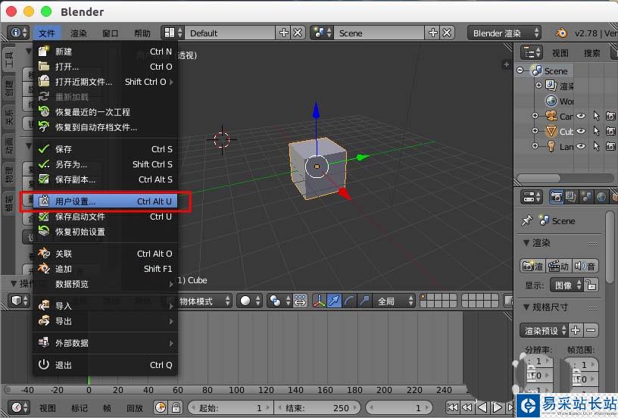This screenshot has height=418, width=618.
Task: Delete the current Scene with X
Action: pyautogui.click(x=447, y=33)
